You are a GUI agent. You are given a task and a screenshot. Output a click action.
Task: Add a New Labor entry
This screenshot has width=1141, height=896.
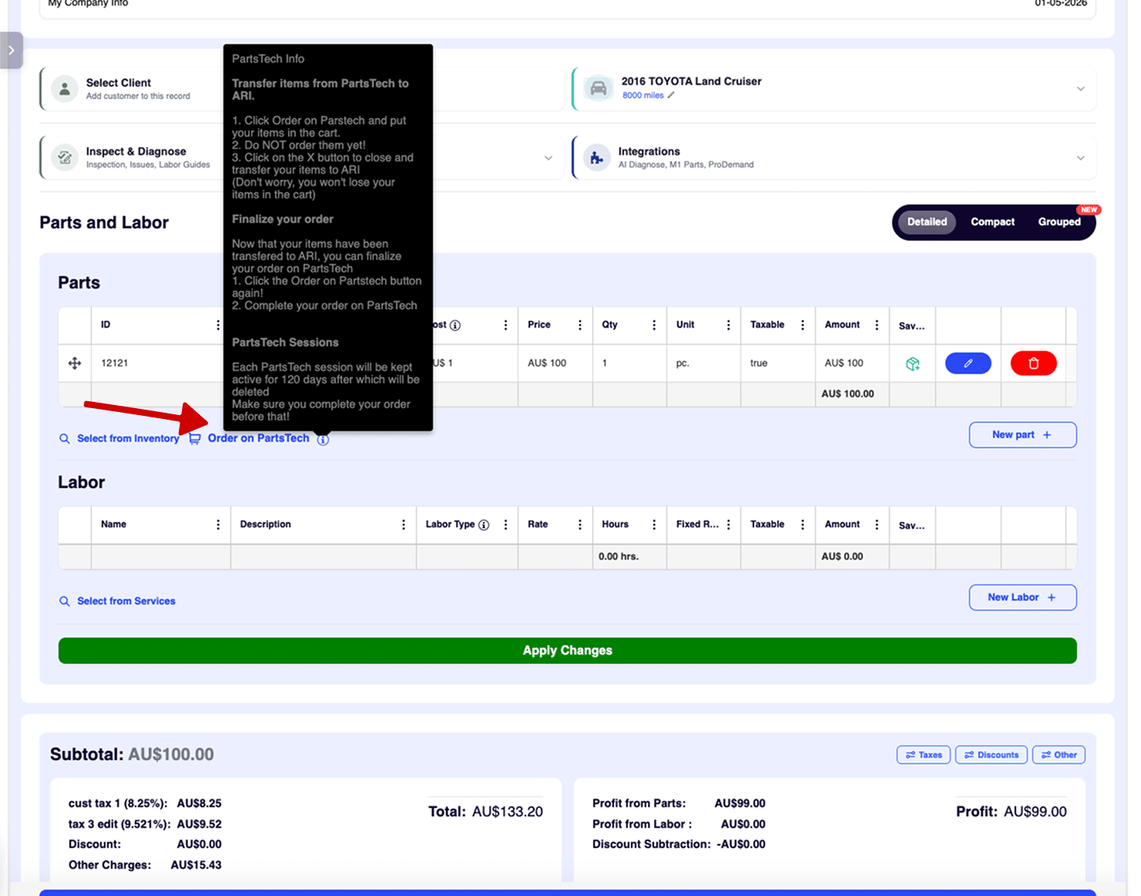(x=1022, y=598)
